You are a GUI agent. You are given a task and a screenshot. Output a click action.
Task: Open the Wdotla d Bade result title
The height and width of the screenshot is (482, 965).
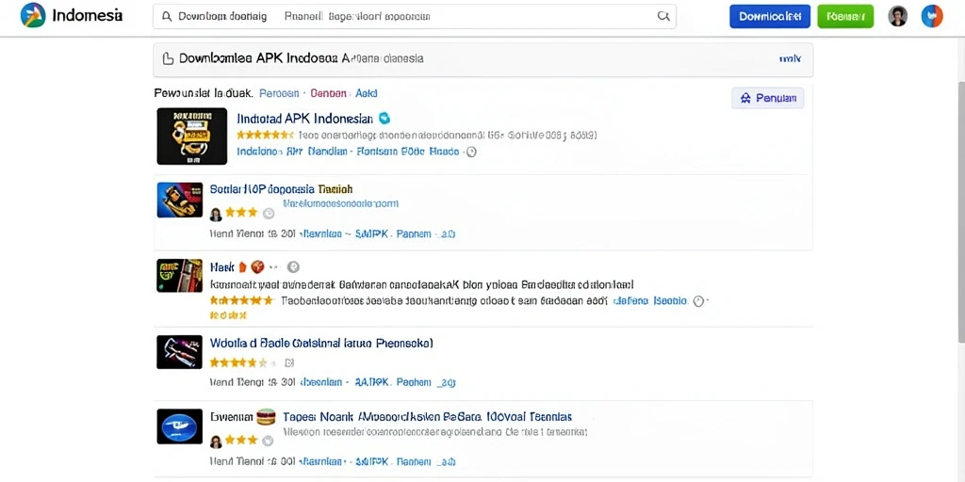(x=321, y=343)
